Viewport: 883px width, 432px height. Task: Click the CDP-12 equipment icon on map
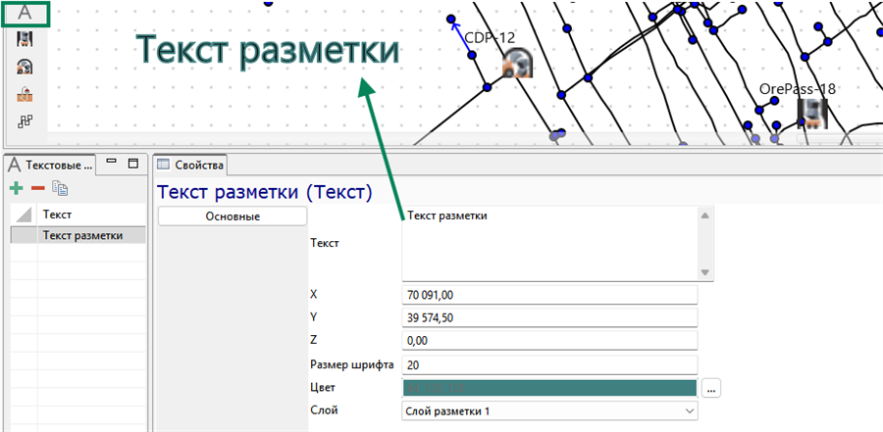point(517,62)
